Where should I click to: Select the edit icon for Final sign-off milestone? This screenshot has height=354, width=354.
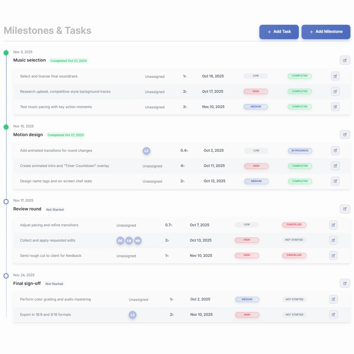[x=345, y=283]
